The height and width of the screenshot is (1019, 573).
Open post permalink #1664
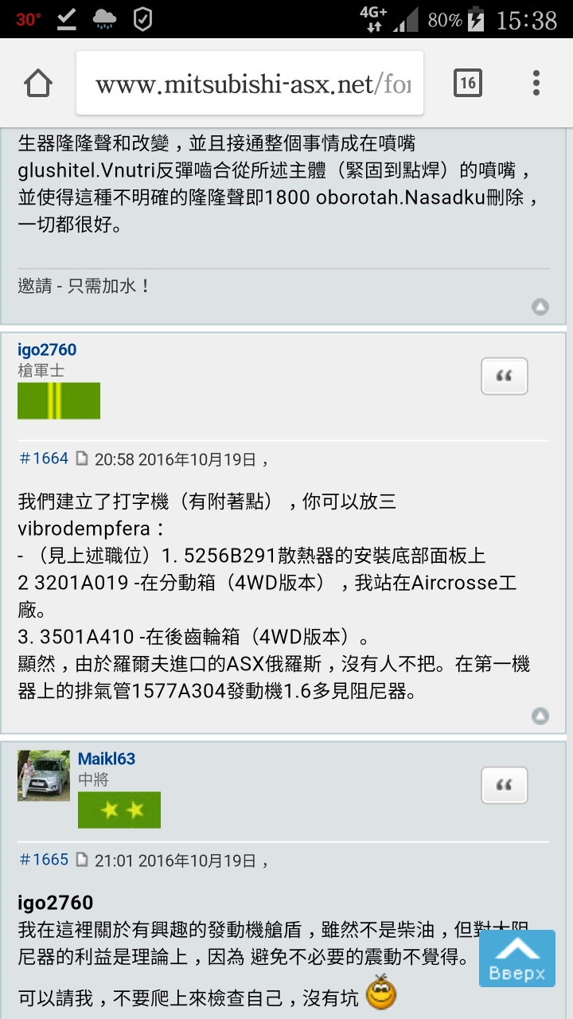tap(44, 459)
